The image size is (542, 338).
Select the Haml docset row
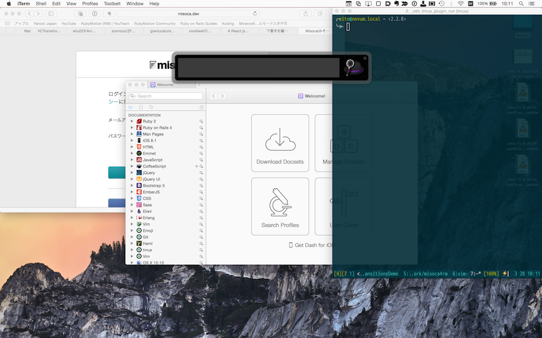pyautogui.click(x=166, y=244)
